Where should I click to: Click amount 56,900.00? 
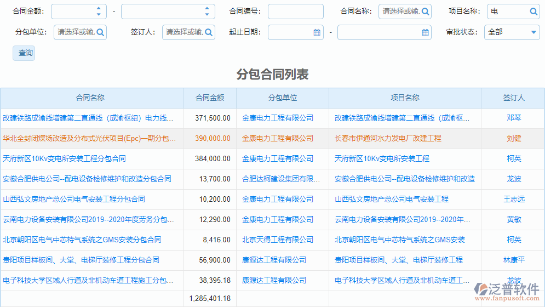pos(215,260)
